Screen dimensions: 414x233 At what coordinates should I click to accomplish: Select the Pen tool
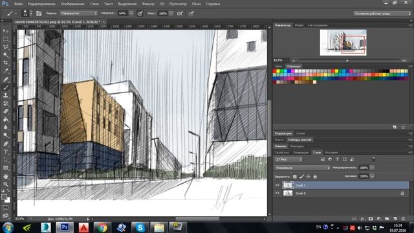(x=6, y=144)
